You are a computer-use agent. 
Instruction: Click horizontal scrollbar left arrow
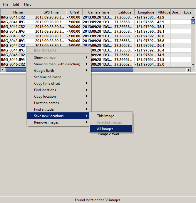click(3, 70)
